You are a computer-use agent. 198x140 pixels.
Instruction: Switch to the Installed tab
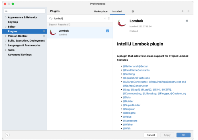click(117, 11)
